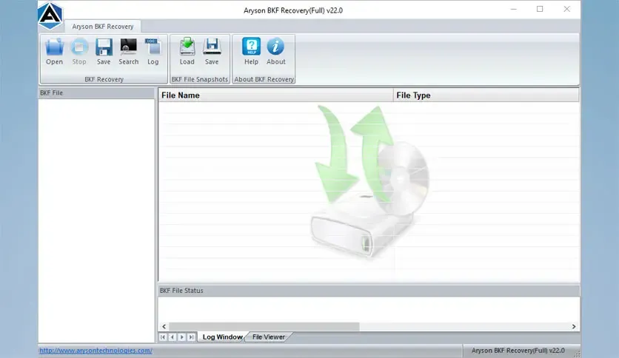Save snapshot in BKF File Snapshots group
The image size is (619, 358).
(212, 52)
